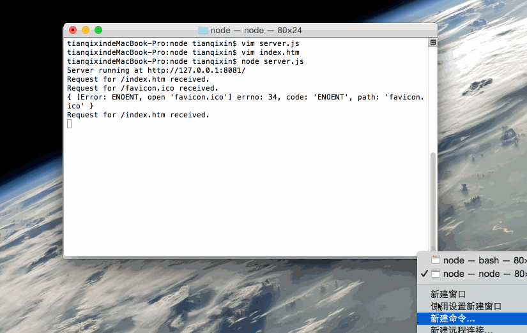Click the empty scrollbar track above the thumb

point(433,99)
